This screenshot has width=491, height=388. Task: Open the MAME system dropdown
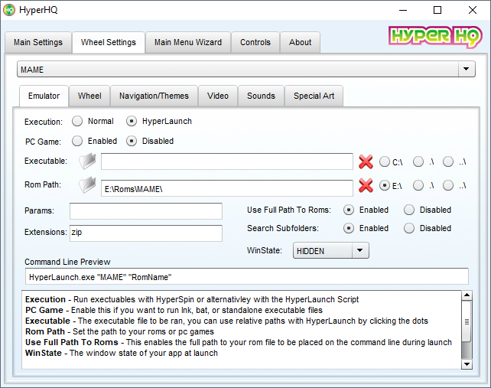pos(466,70)
